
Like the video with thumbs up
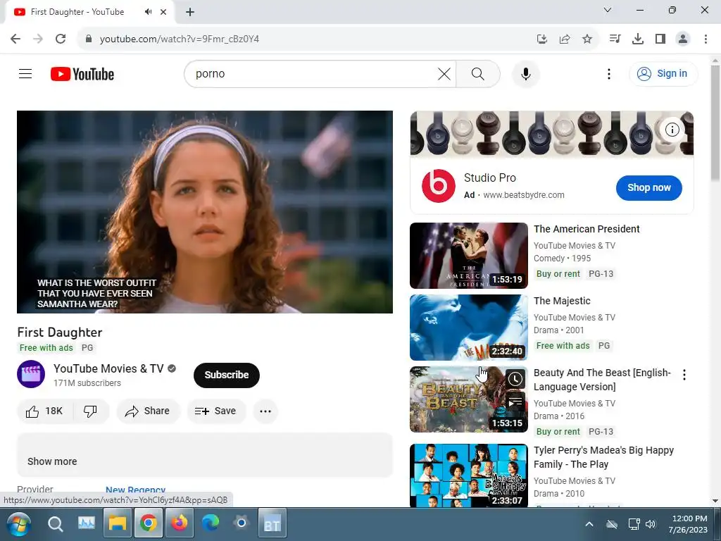click(44, 411)
